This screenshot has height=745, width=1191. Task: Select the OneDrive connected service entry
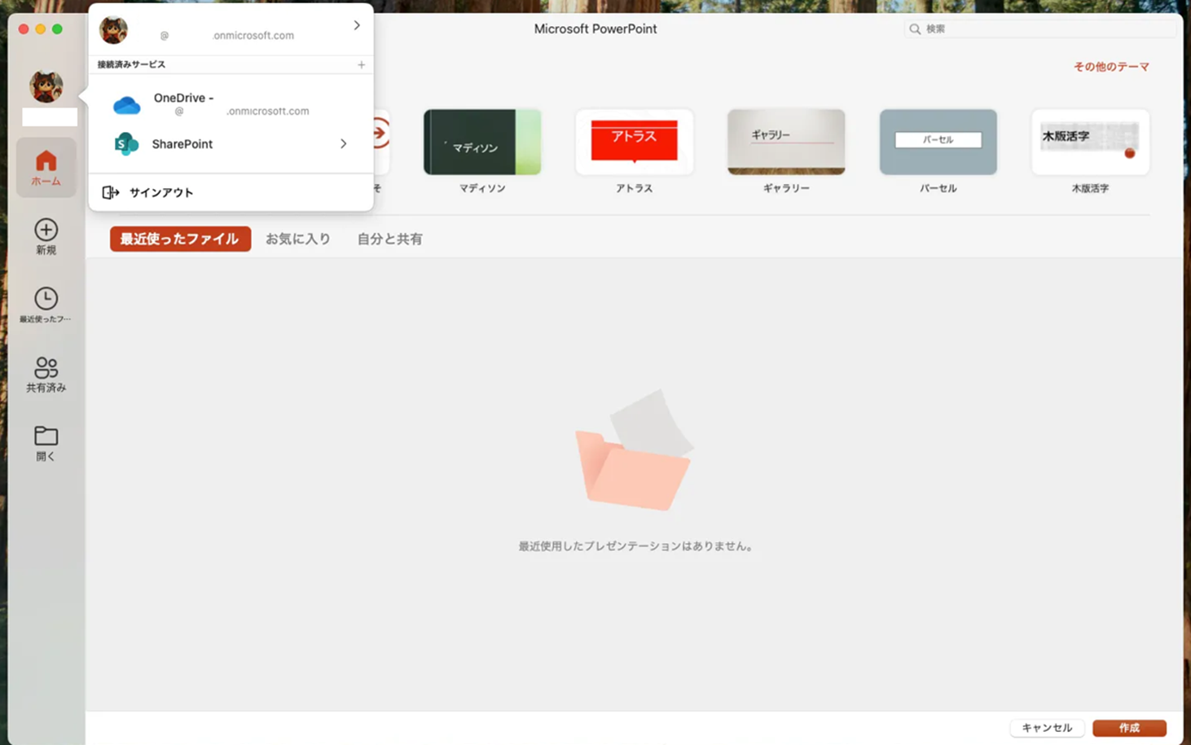[231, 104]
